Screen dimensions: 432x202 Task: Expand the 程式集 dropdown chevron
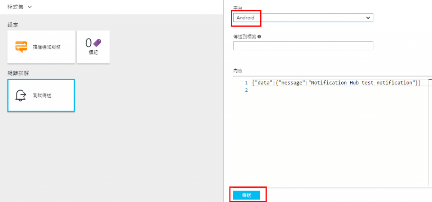click(30, 7)
